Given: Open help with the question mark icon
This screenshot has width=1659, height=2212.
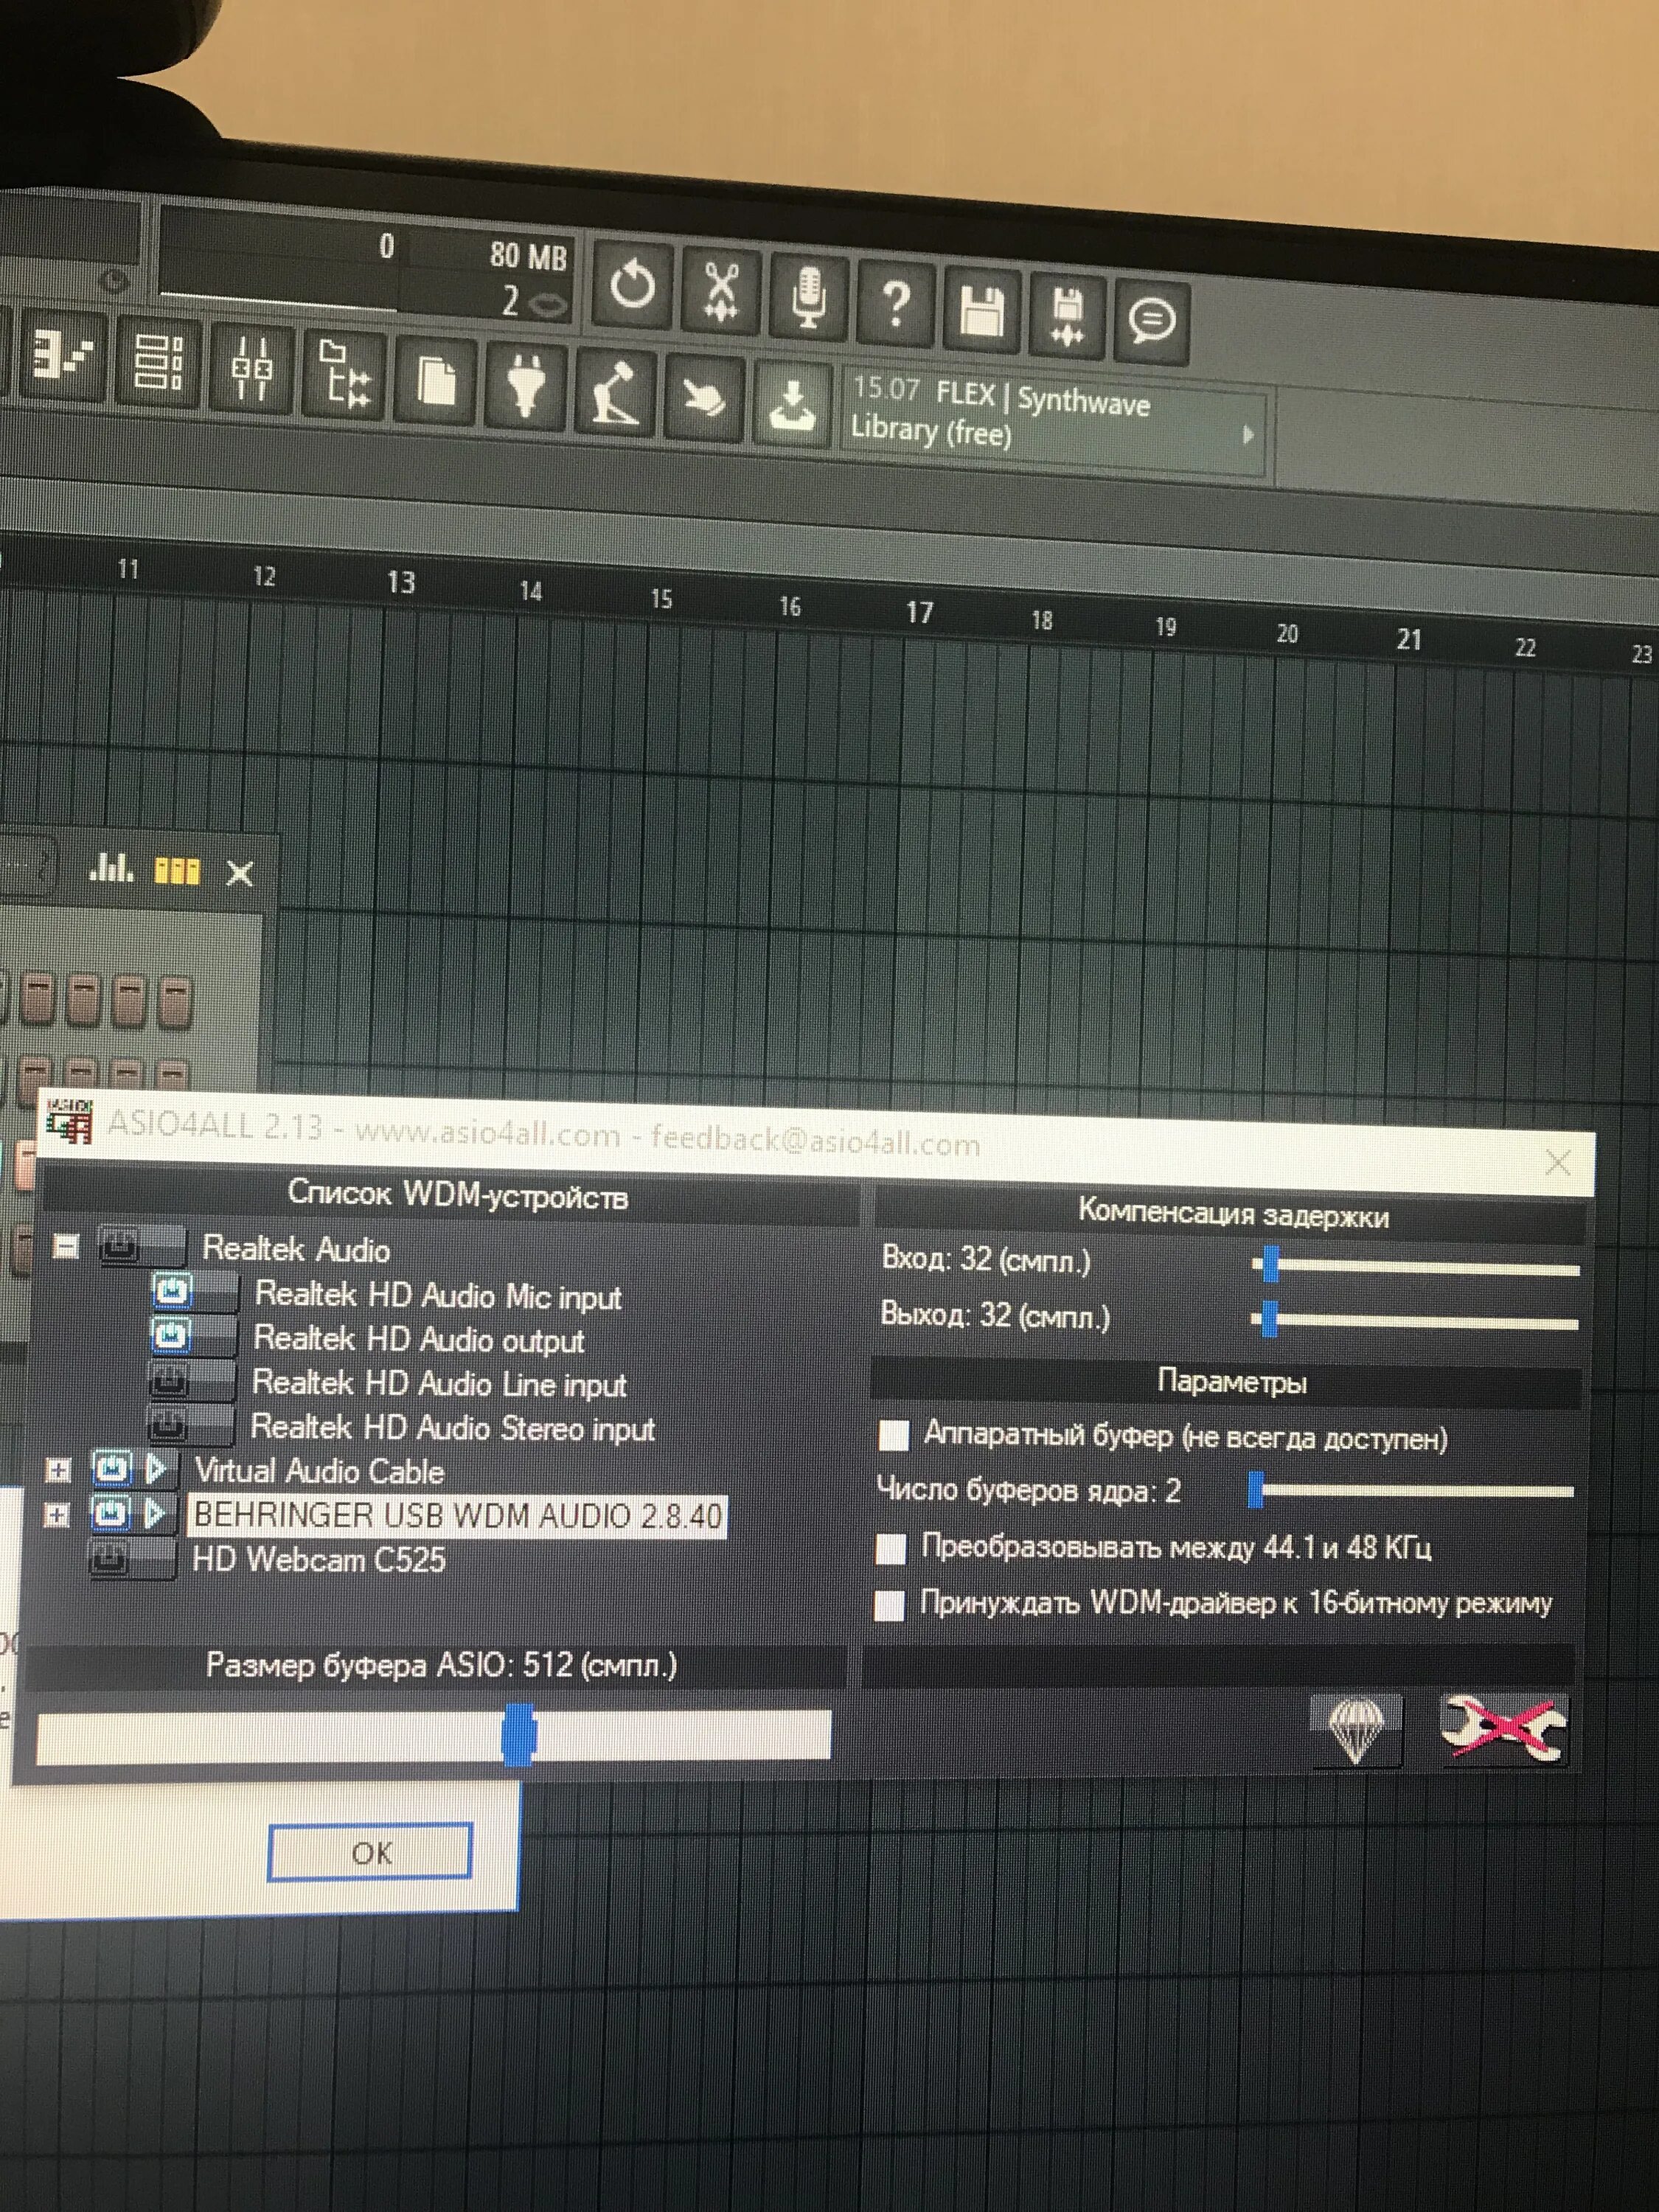Looking at the screenshot, I should (896, 304).
